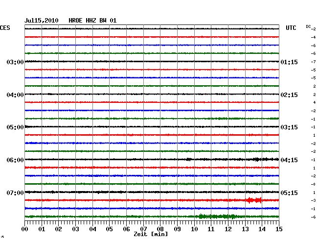Select minute tick label 11

click(211, 229)
